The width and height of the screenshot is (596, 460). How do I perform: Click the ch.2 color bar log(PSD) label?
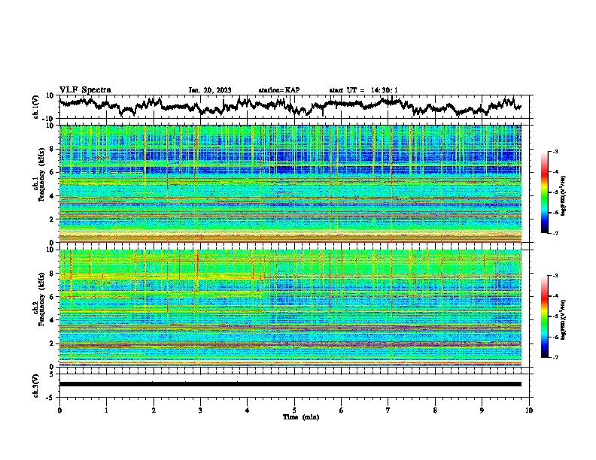(x=563, y=319)
